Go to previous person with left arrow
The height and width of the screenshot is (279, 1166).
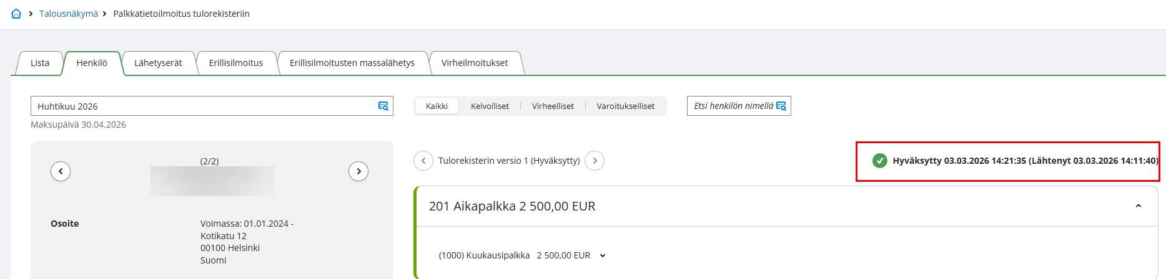(61, 171)
